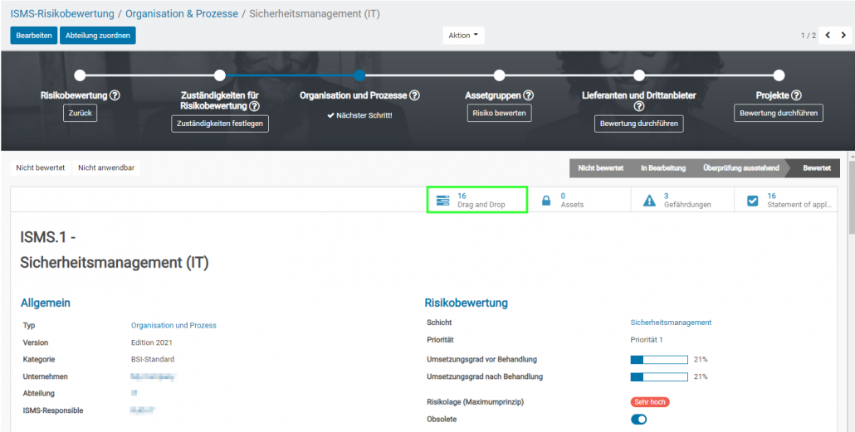The image size is (855, 432).
Task: Open the Sicherheitsmanagement Schicht link
Action: coord(671,323)
